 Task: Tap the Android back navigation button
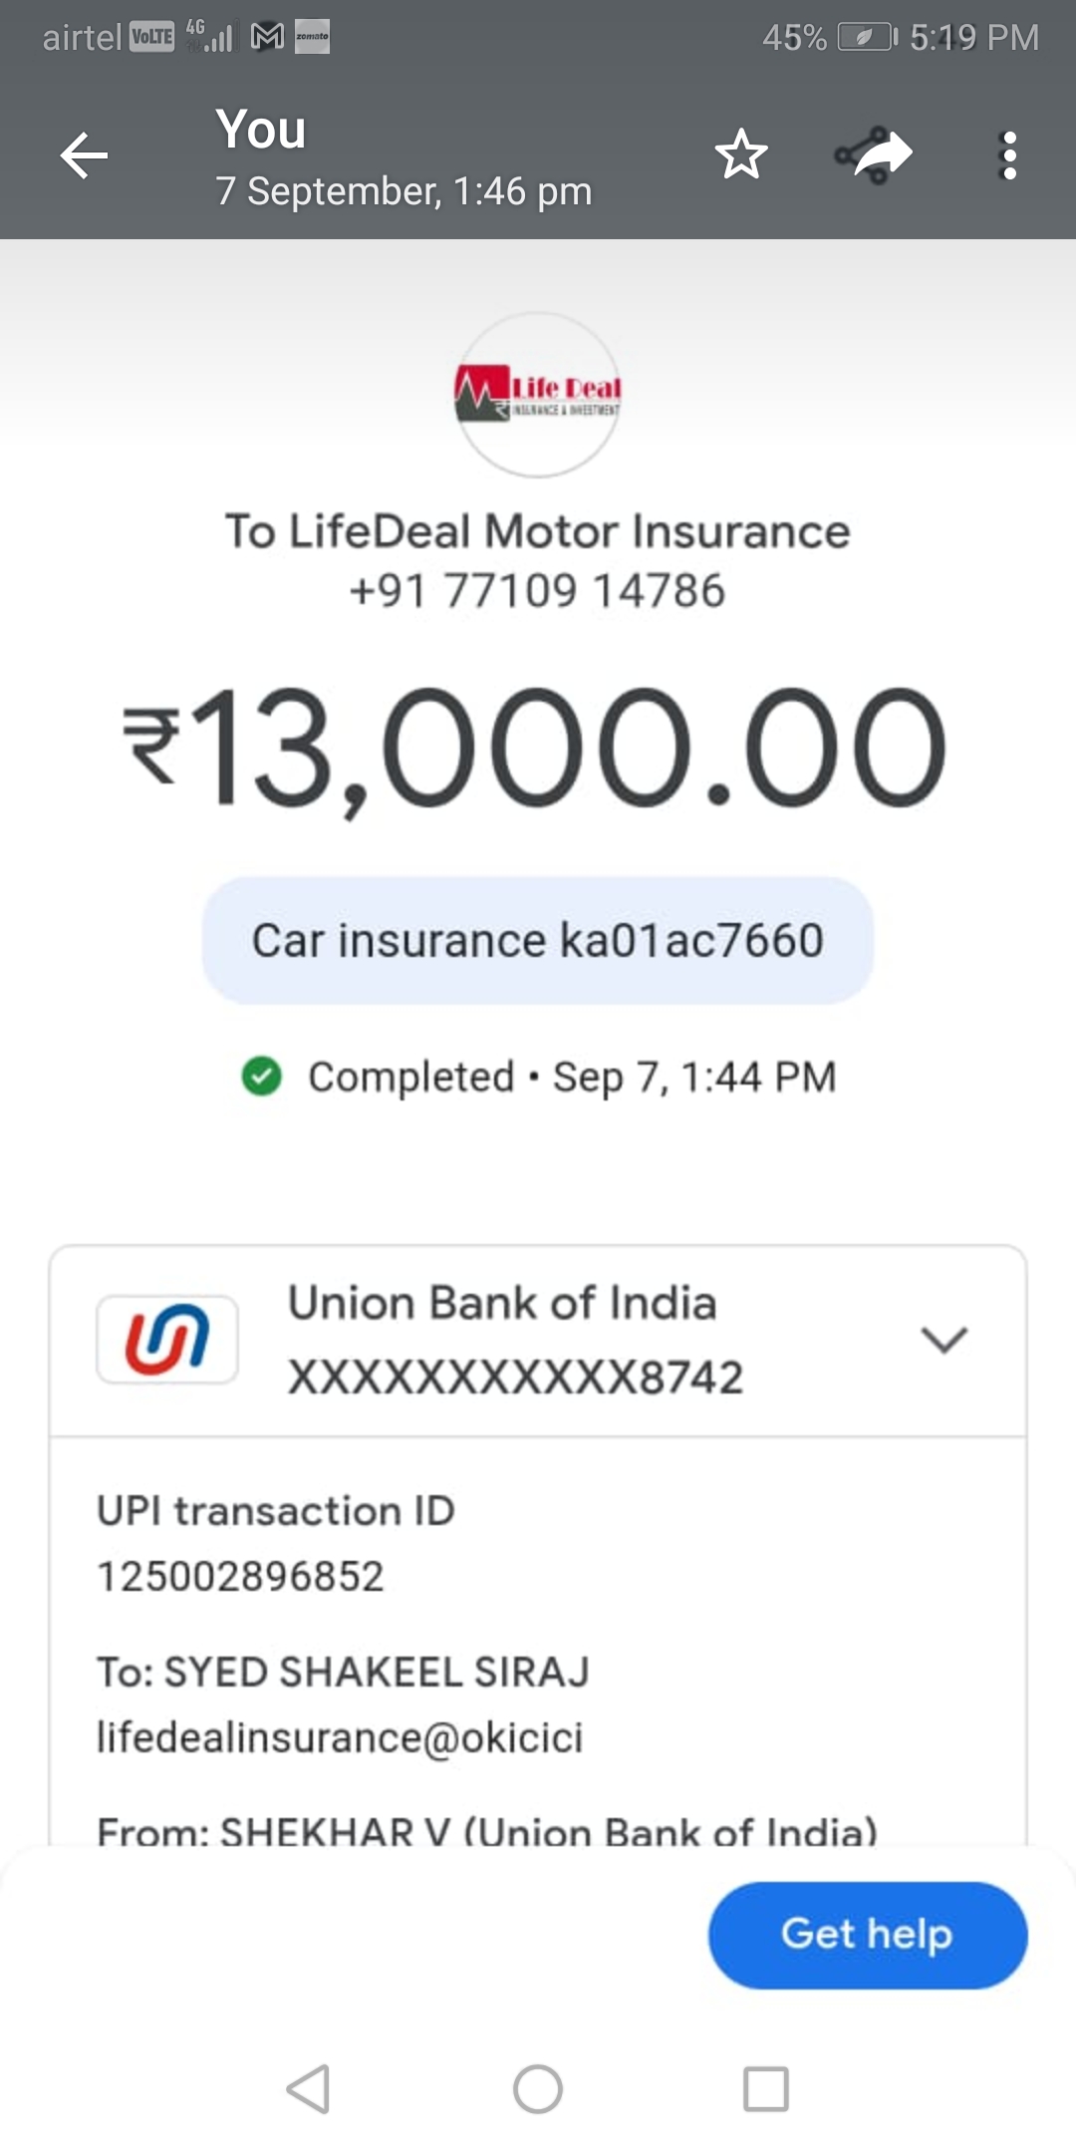(x=308, y=2088)
